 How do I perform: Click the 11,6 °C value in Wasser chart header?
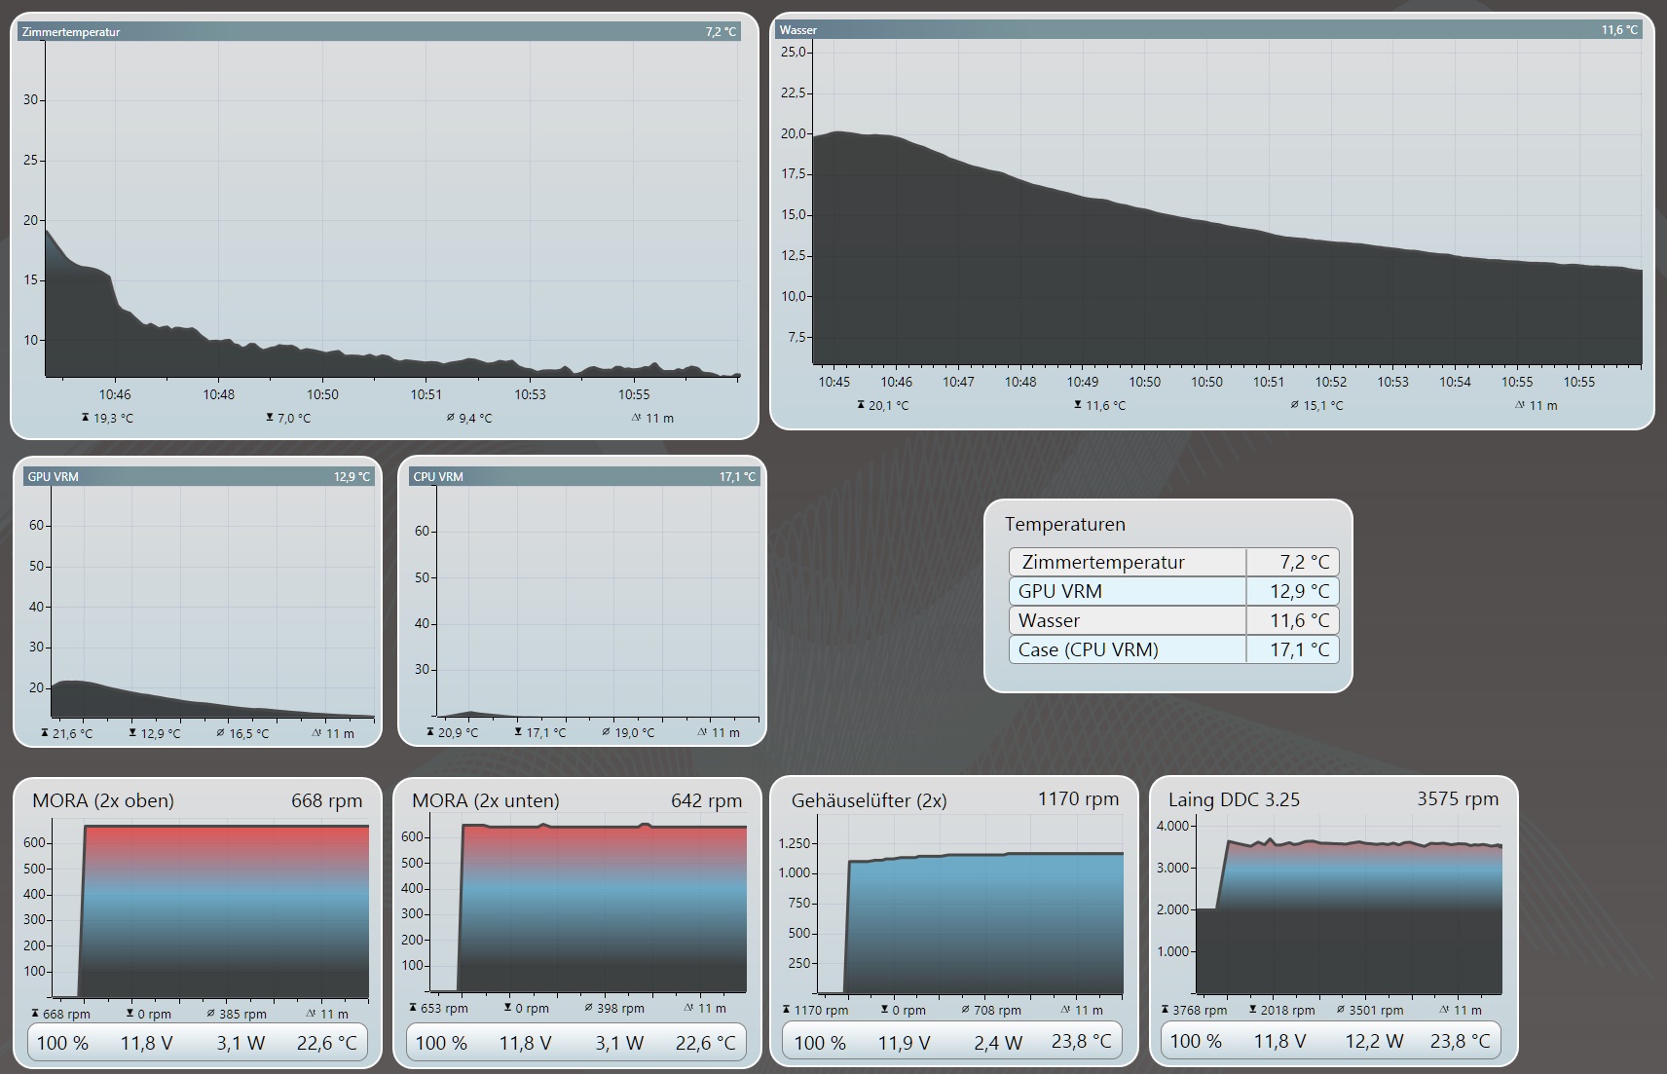tap(1619, 30)
